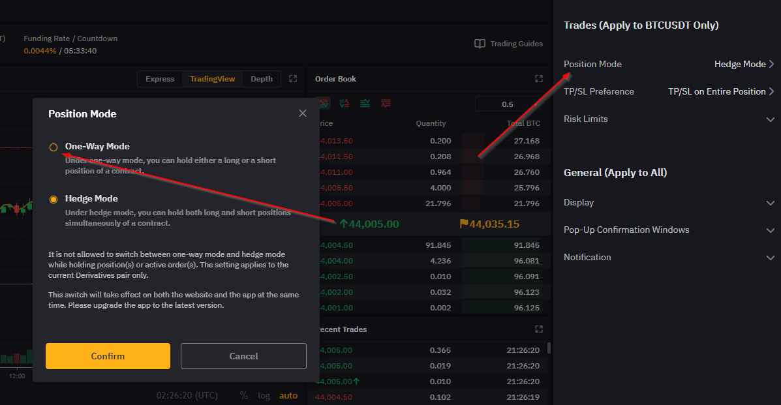Screen dimensions: 781x405
Task: Select the Hedge Mode radio button
Action: pyautogui.click(x=54, y=200)
